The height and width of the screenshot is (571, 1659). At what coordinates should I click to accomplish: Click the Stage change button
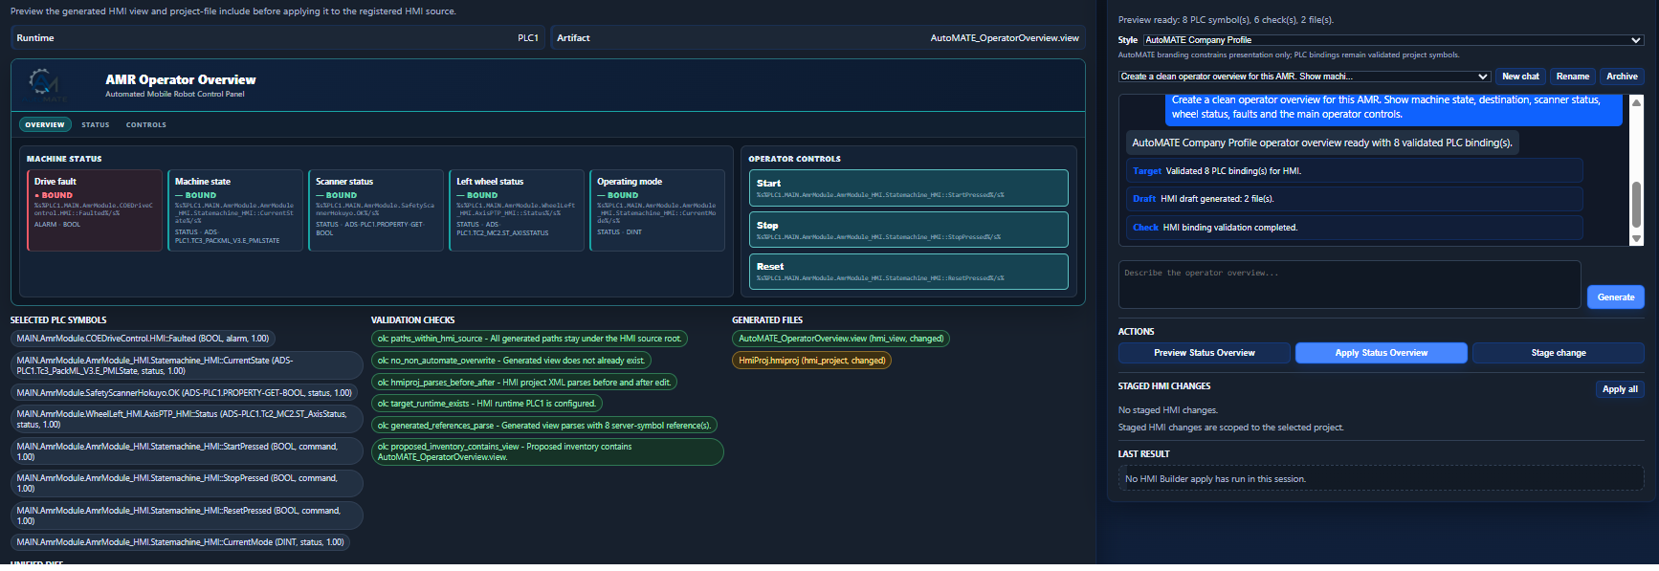coord(1558,353)
